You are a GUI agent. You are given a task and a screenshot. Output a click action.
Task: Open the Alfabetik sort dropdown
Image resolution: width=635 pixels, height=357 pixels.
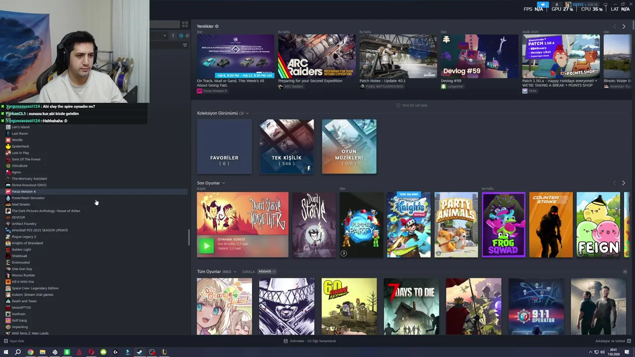tap(266, 272)
